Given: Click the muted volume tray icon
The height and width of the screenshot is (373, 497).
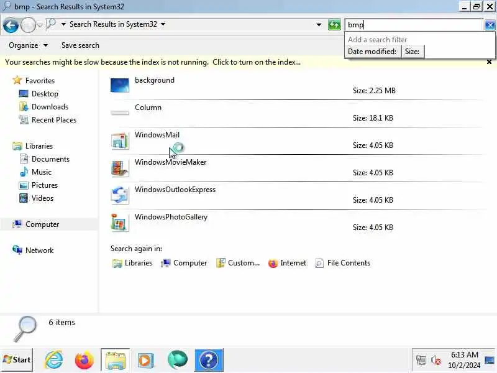Looking at the screenshot, I should pyautogui.click(x=436, y=360).
